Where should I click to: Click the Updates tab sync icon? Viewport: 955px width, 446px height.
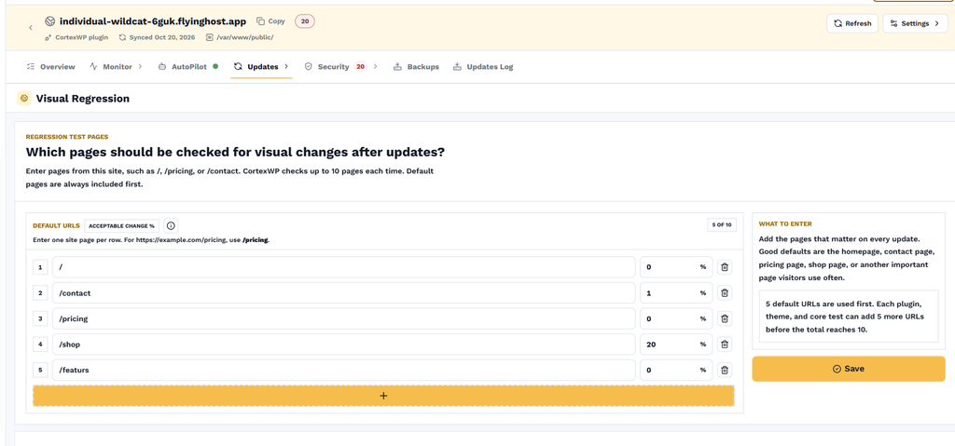pyautogui.click(x=238, y=67)
